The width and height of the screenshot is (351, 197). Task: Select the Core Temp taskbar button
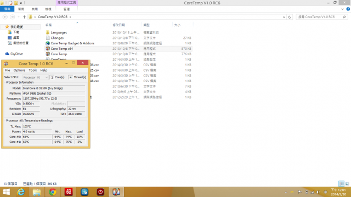click(x=116, y=192)
